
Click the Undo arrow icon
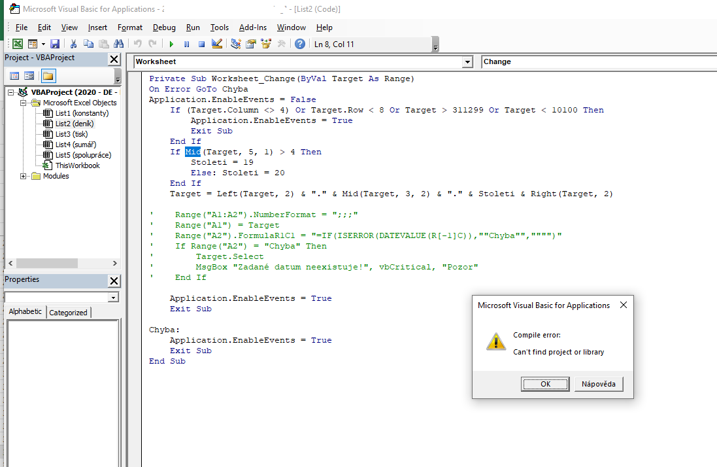pyautogui.click(x=138, y=44)
